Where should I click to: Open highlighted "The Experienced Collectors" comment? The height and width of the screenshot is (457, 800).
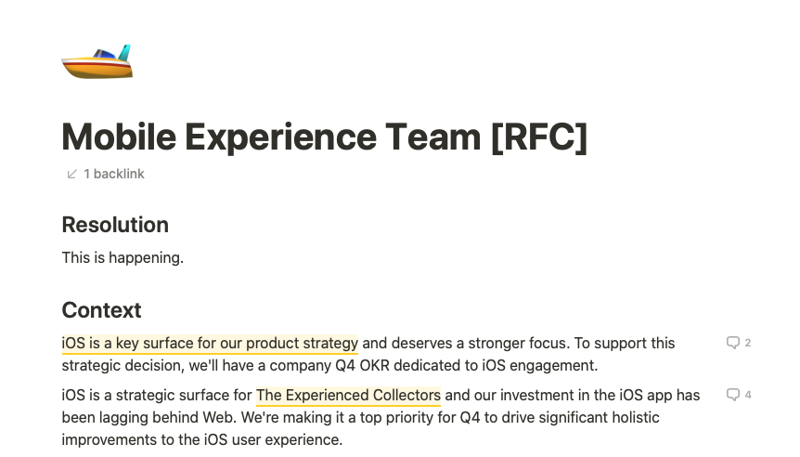tap(348, 395)
